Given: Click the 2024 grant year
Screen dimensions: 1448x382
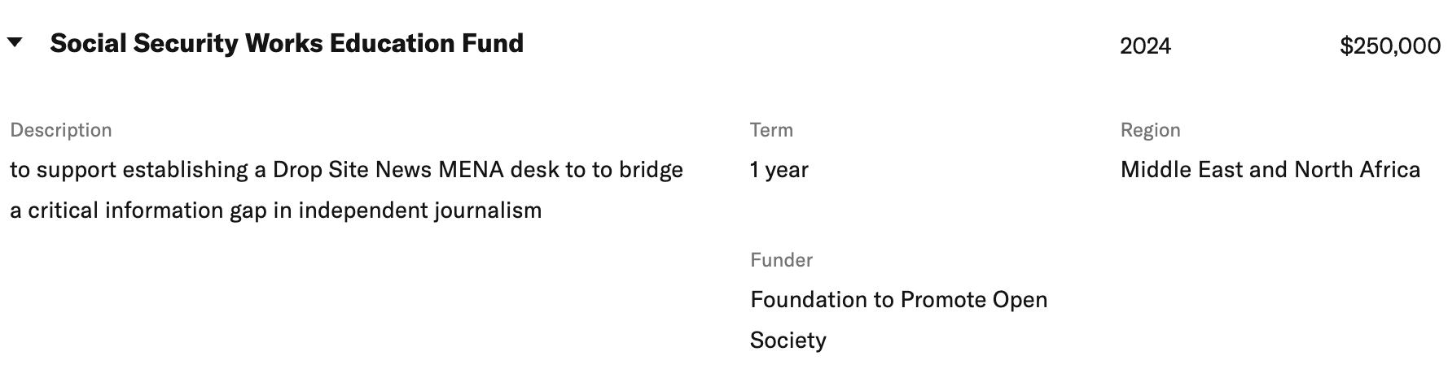Looking at the screenshot, I should point(1145,46).
